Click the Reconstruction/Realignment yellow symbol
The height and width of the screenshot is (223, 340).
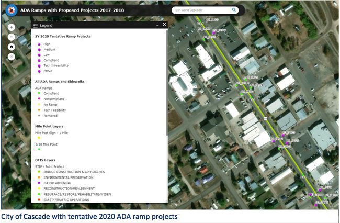tap(39, 188)
